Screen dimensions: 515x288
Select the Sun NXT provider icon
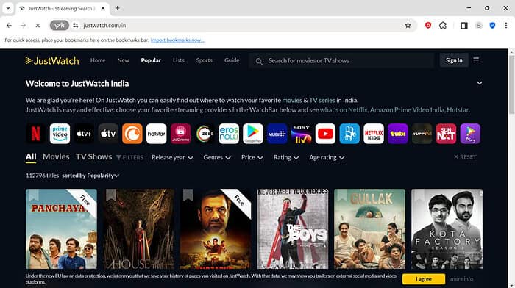pyautogui.click(x=446, y=134)
